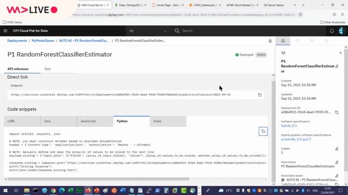Click the Online status badge

coord(261,55)
